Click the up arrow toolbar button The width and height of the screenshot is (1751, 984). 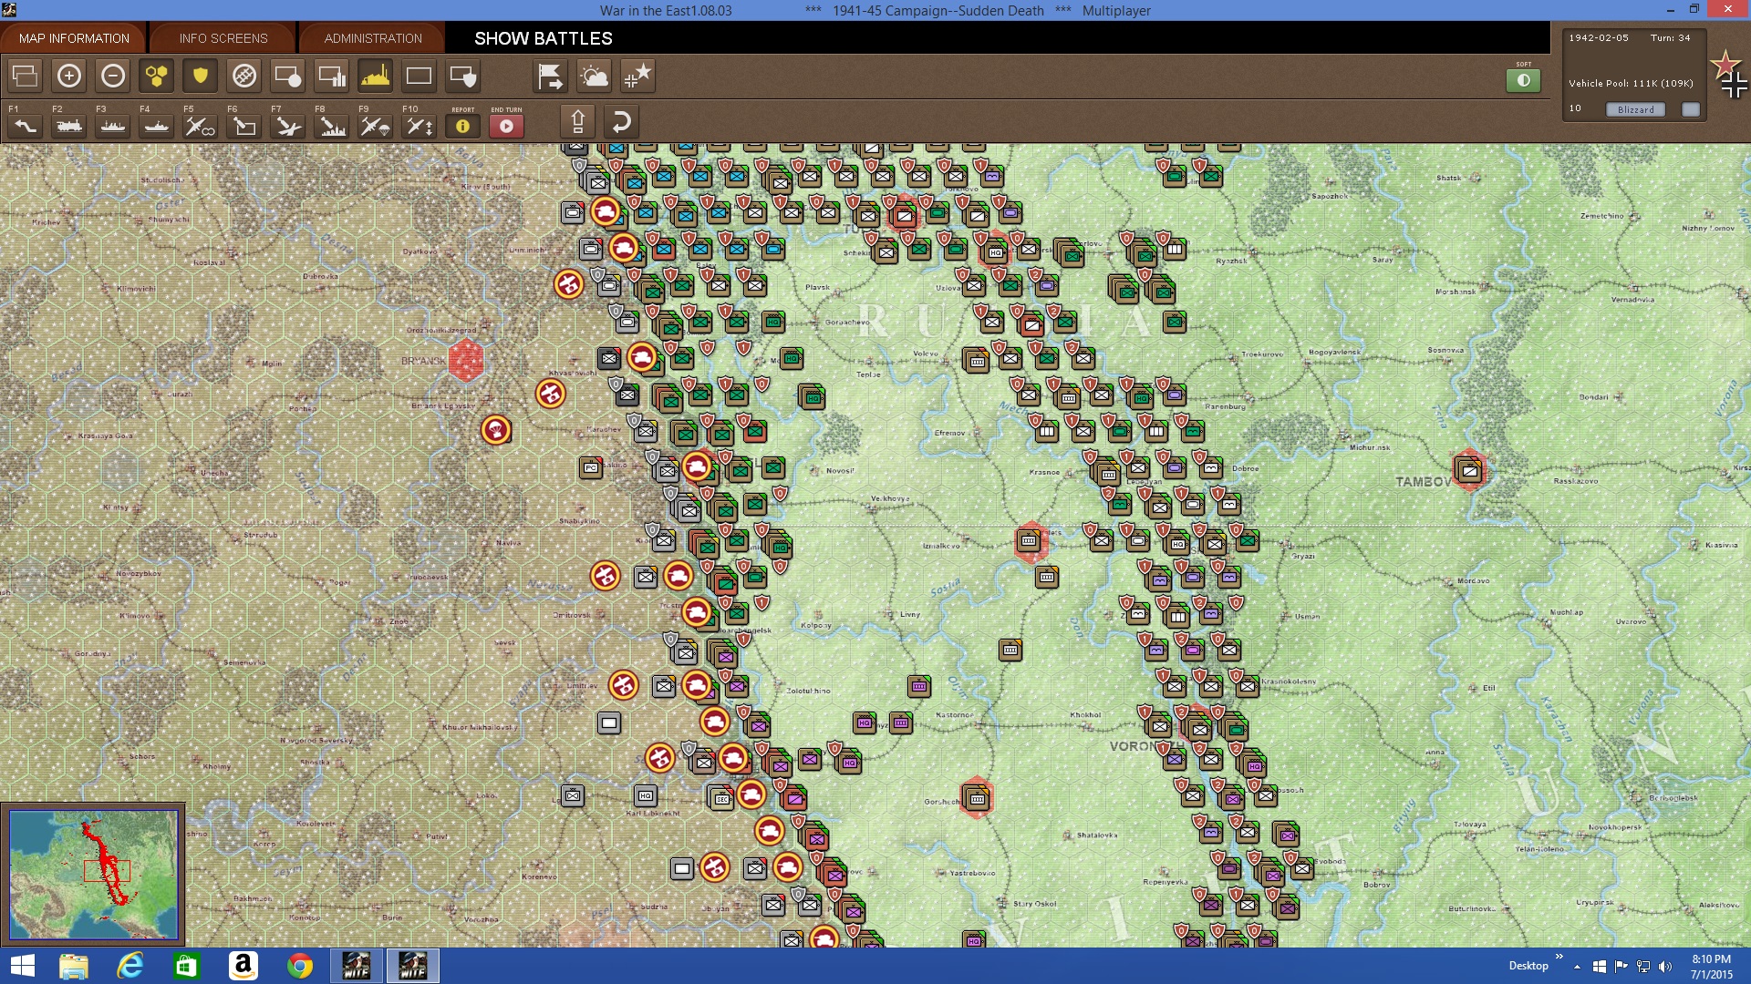(578, 121)
